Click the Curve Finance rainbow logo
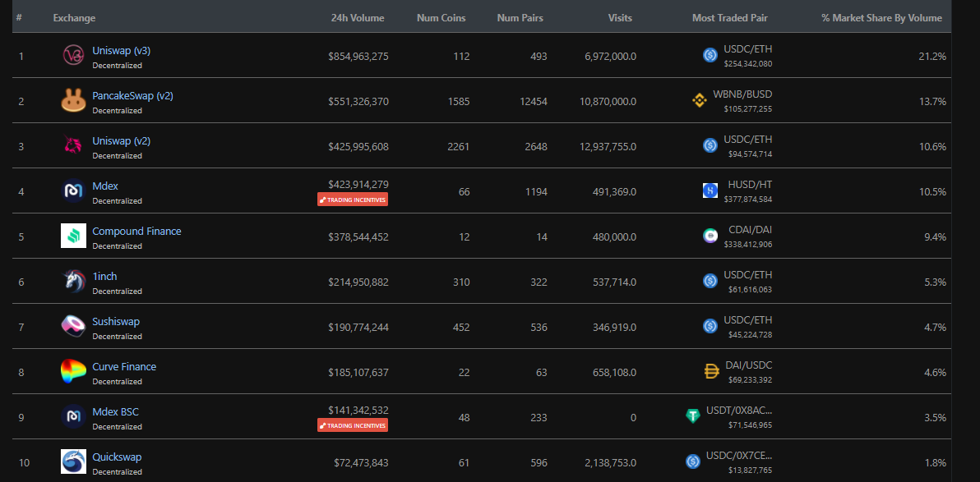Screen dimensions: 980x482 point(73,371)
